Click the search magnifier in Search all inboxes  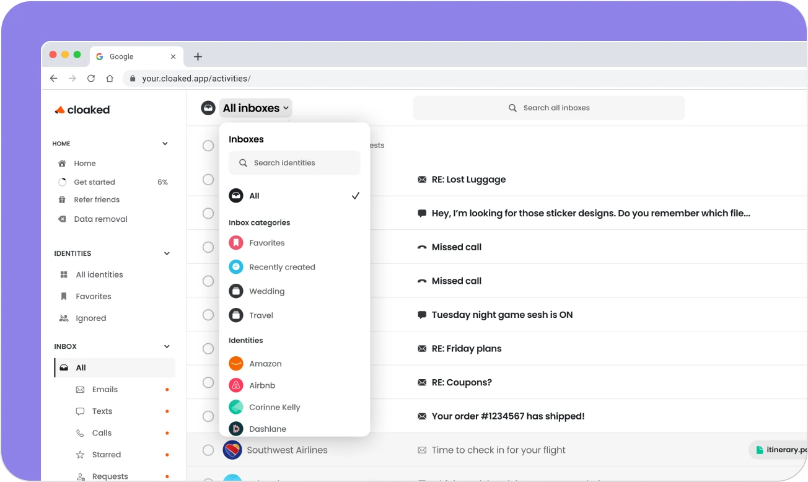(512, 108)
